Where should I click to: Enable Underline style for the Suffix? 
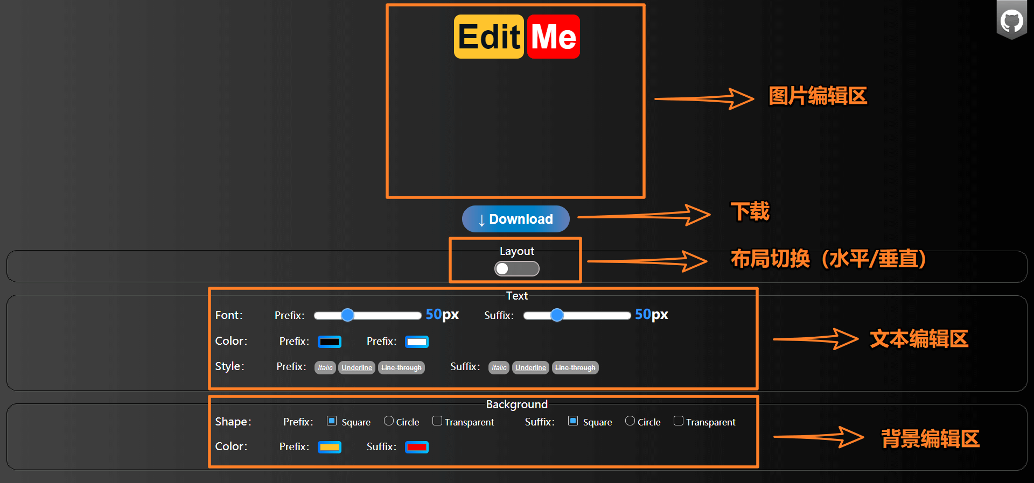[x=530, y=367]
